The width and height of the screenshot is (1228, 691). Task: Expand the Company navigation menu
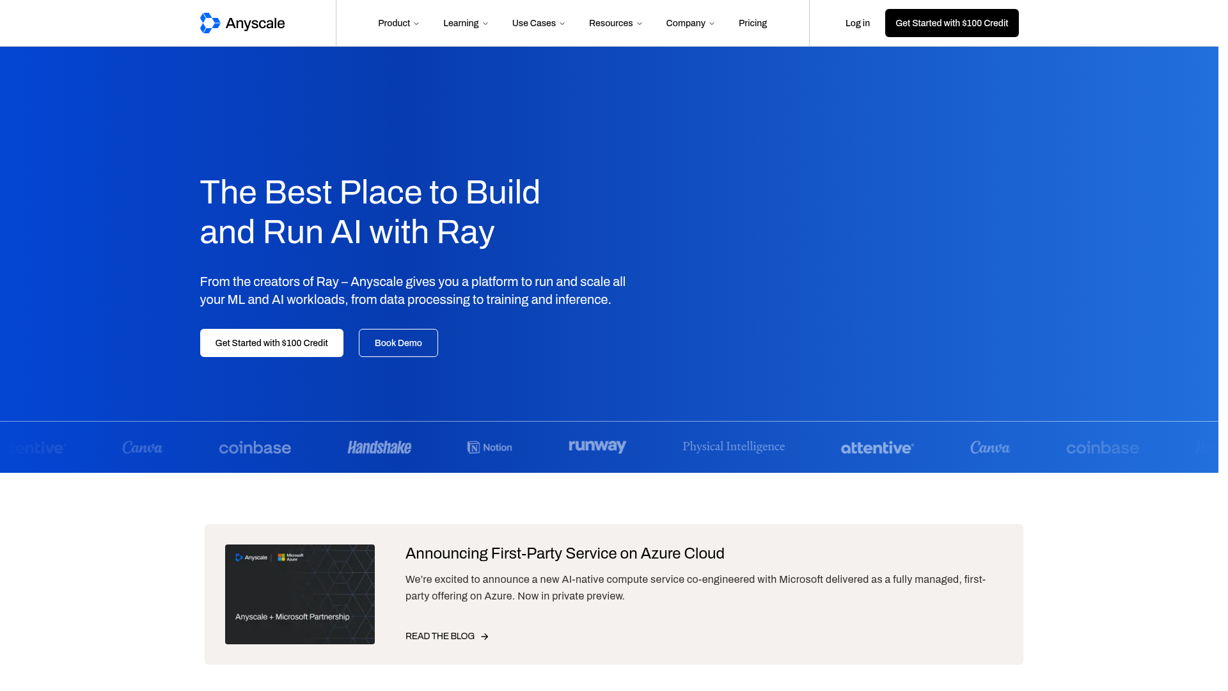pyautogui.click(x=690, y=23)
